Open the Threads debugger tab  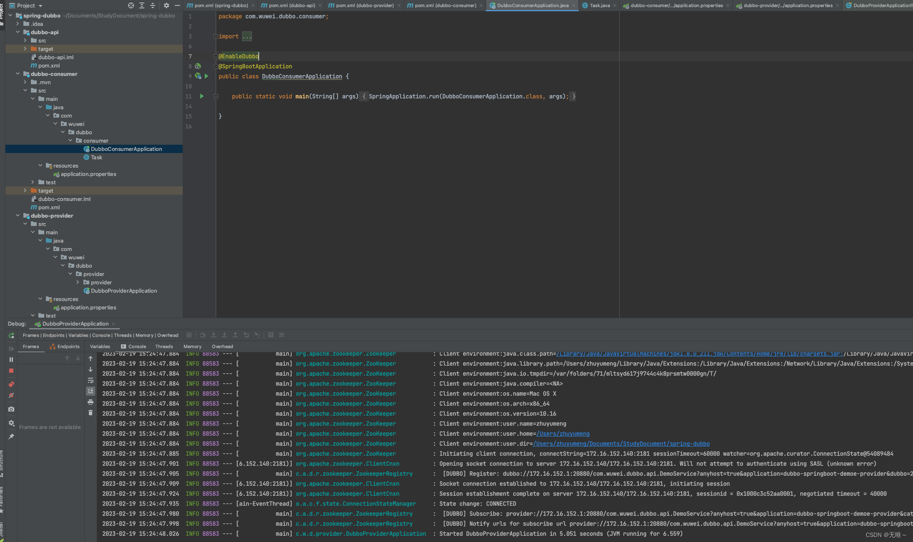coord(164,346)
